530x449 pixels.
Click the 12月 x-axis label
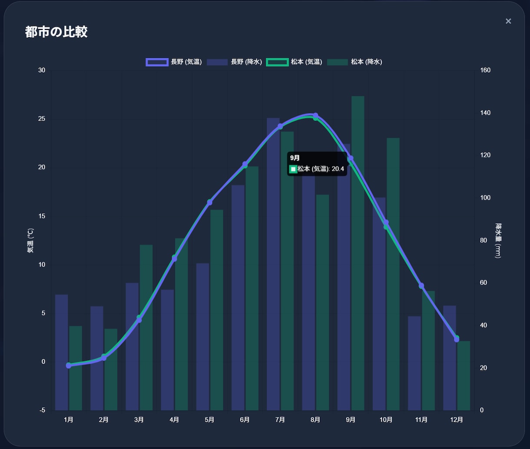(x=457, y=420)
